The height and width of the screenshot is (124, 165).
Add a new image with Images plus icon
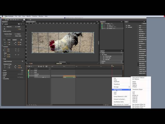(121, 53)
